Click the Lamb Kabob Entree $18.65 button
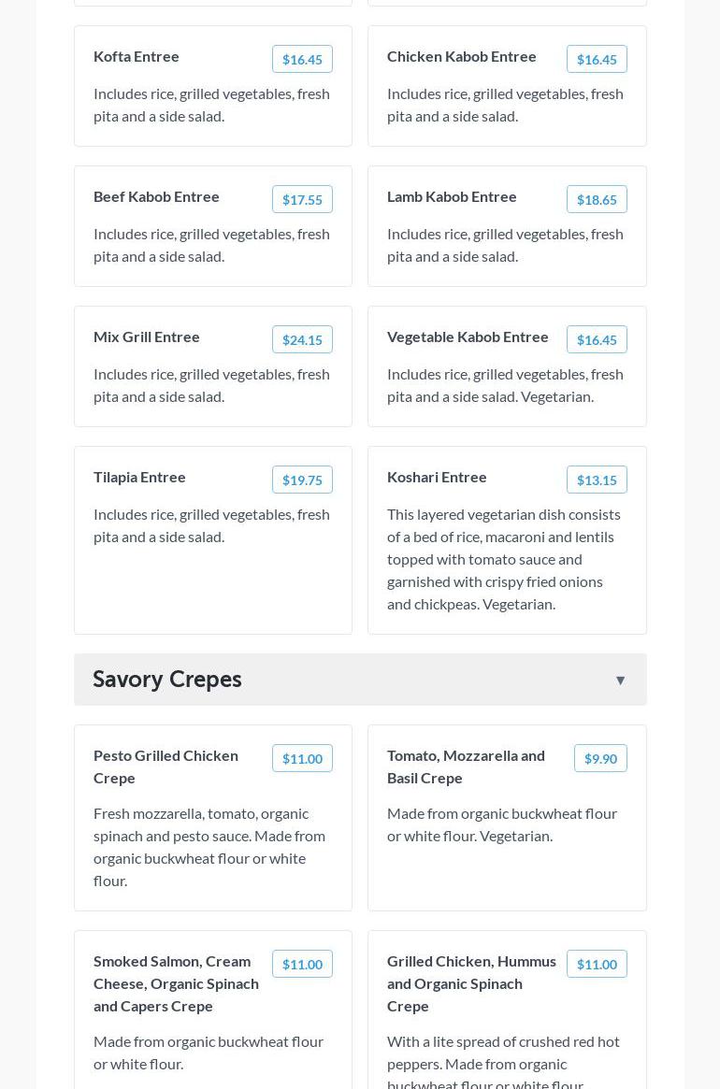Image resolution: width=720 pixels, height=1089 pixels. point(597,199)
